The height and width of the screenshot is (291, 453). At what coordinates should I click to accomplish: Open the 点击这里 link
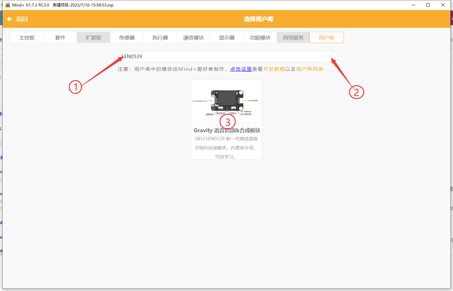tap(241, 69)
